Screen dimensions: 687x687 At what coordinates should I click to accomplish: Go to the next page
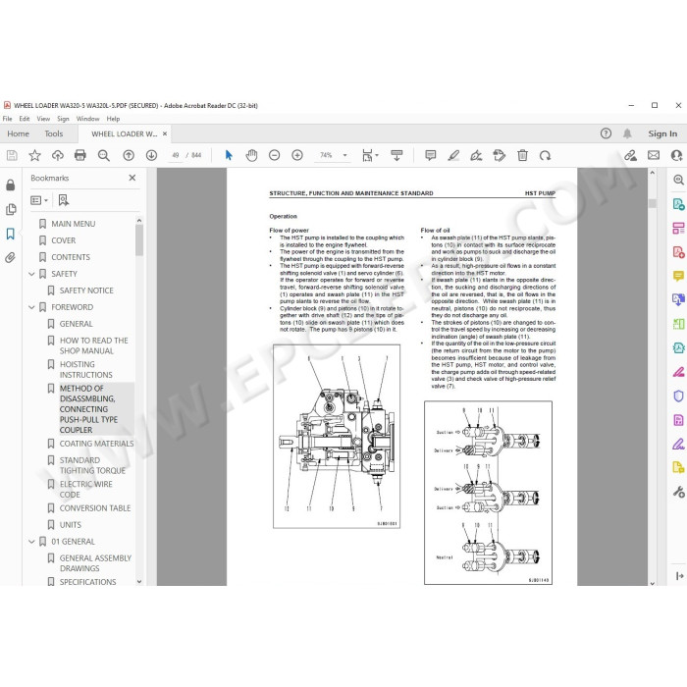pos(151,155)
